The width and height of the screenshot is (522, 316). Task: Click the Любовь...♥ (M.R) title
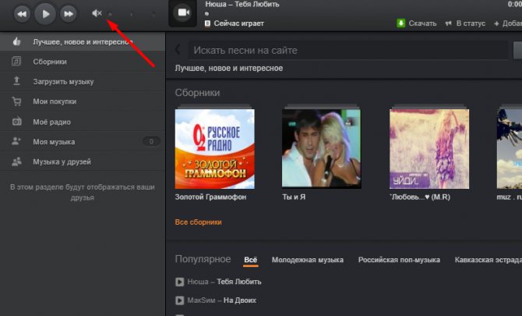420,197
